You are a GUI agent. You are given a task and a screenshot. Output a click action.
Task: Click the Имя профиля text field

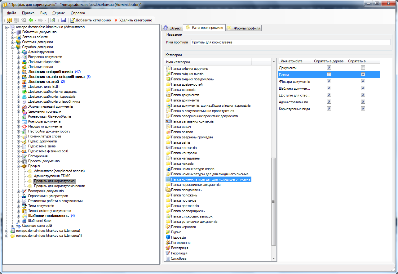290,42
